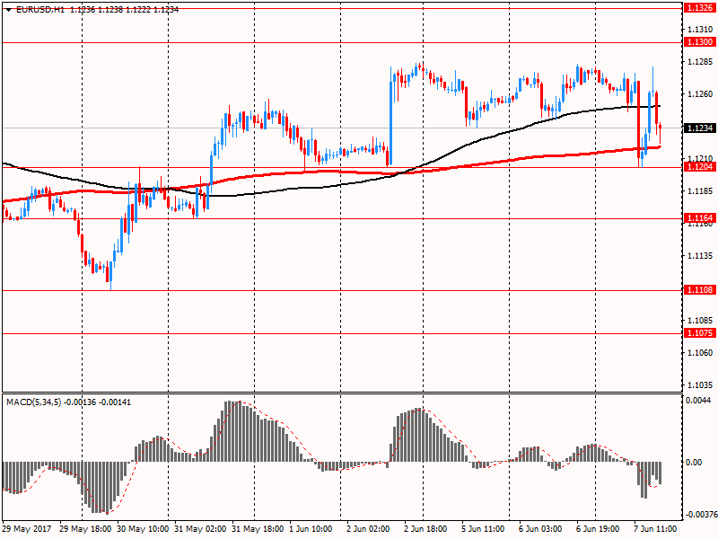
Task: Select the 1.1108 red price level label
Action: click(700, 289)
